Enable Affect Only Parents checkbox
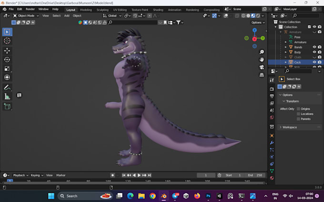This screenshot has width=324, height=202. point(298,119)
